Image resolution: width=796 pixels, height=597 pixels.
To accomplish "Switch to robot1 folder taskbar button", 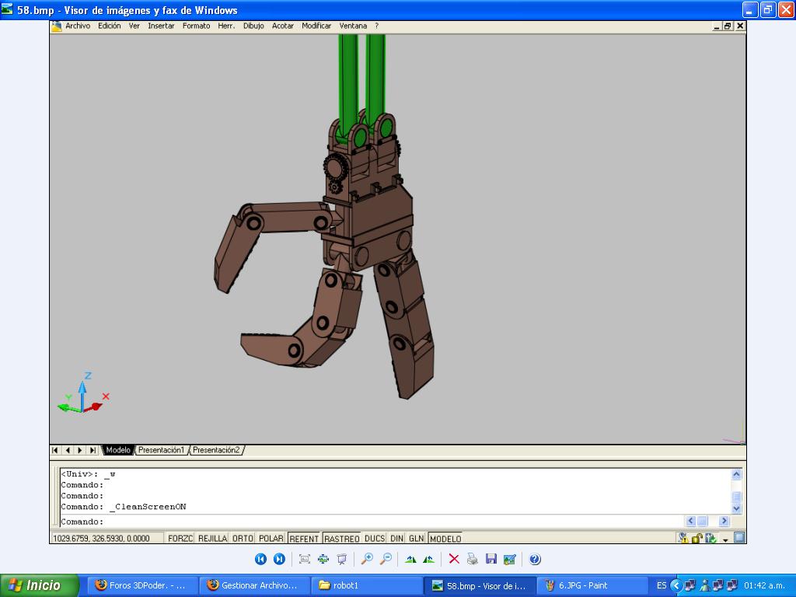I will [x=365, y=585].
